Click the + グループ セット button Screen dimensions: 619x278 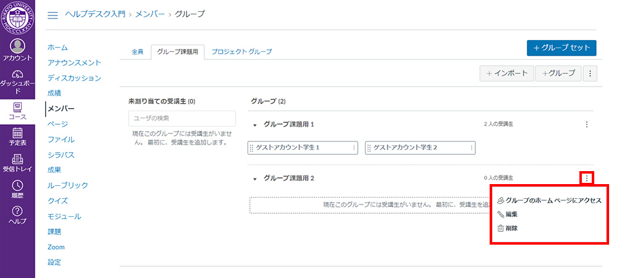point(561,48)
